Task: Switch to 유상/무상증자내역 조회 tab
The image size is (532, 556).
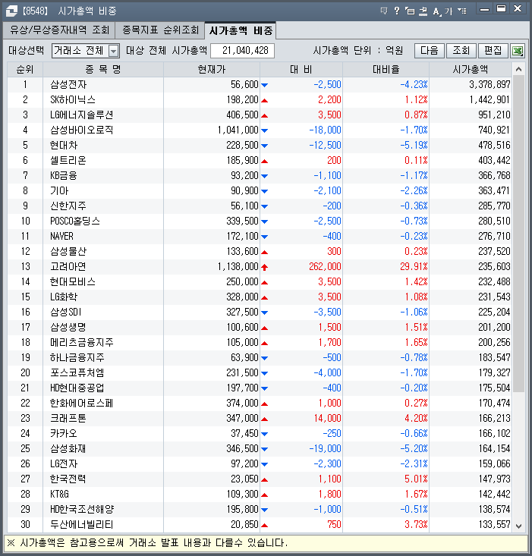Action: point(59,30)
